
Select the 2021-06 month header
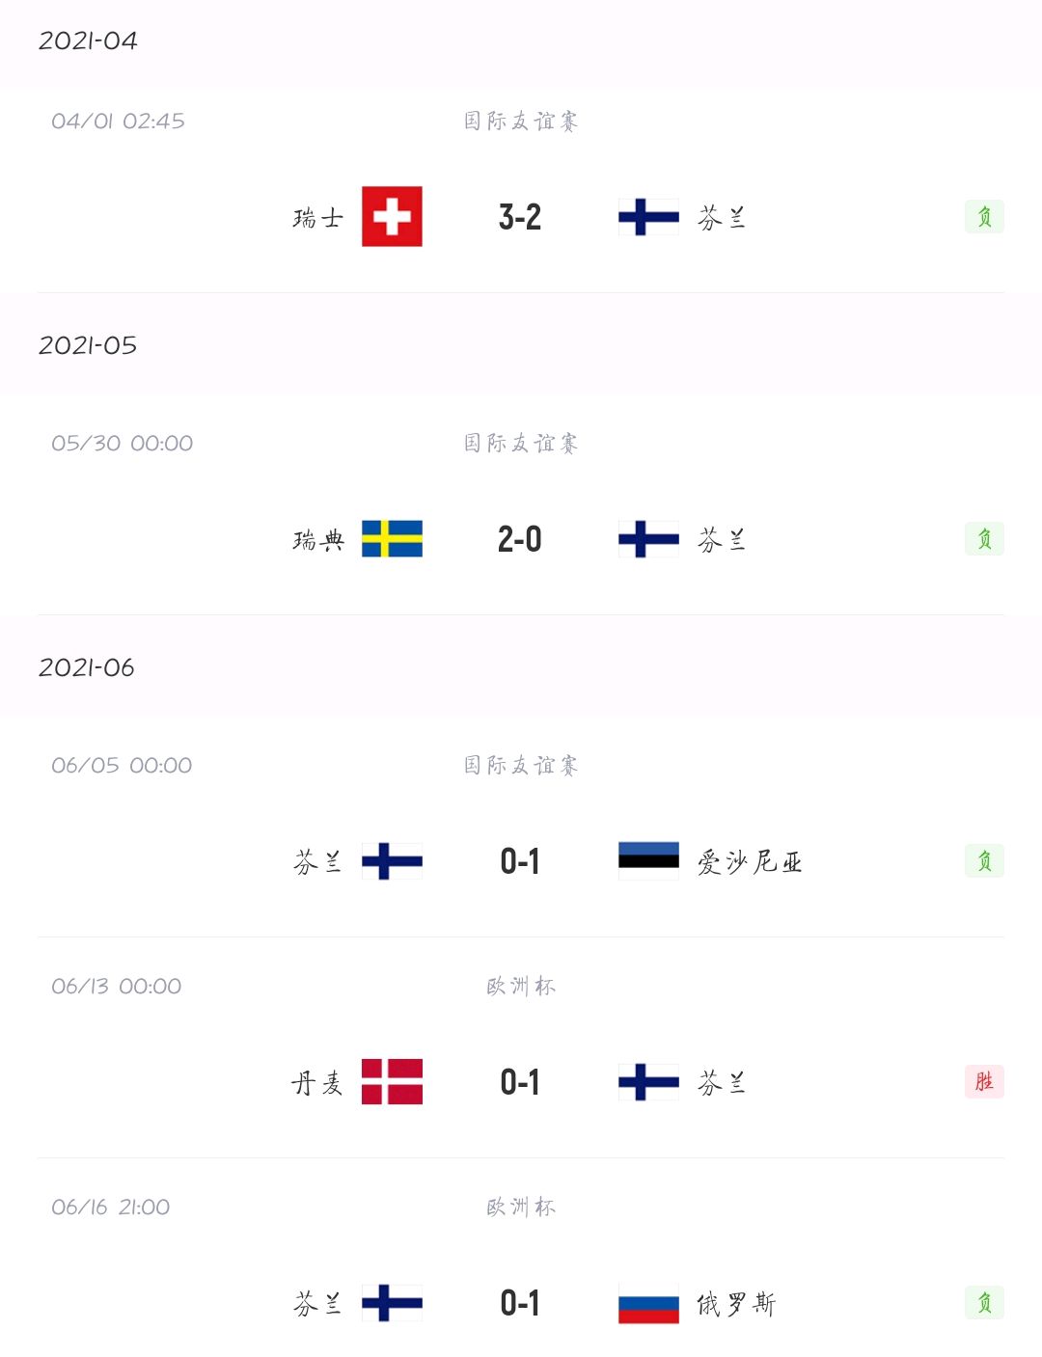pyautogui.click(x=87, y=667)
